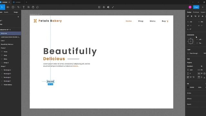Screen dimensions: 206x116
Task: Switch to the Inspect tab
Action: pyautogui.click(x=203, y=12)
